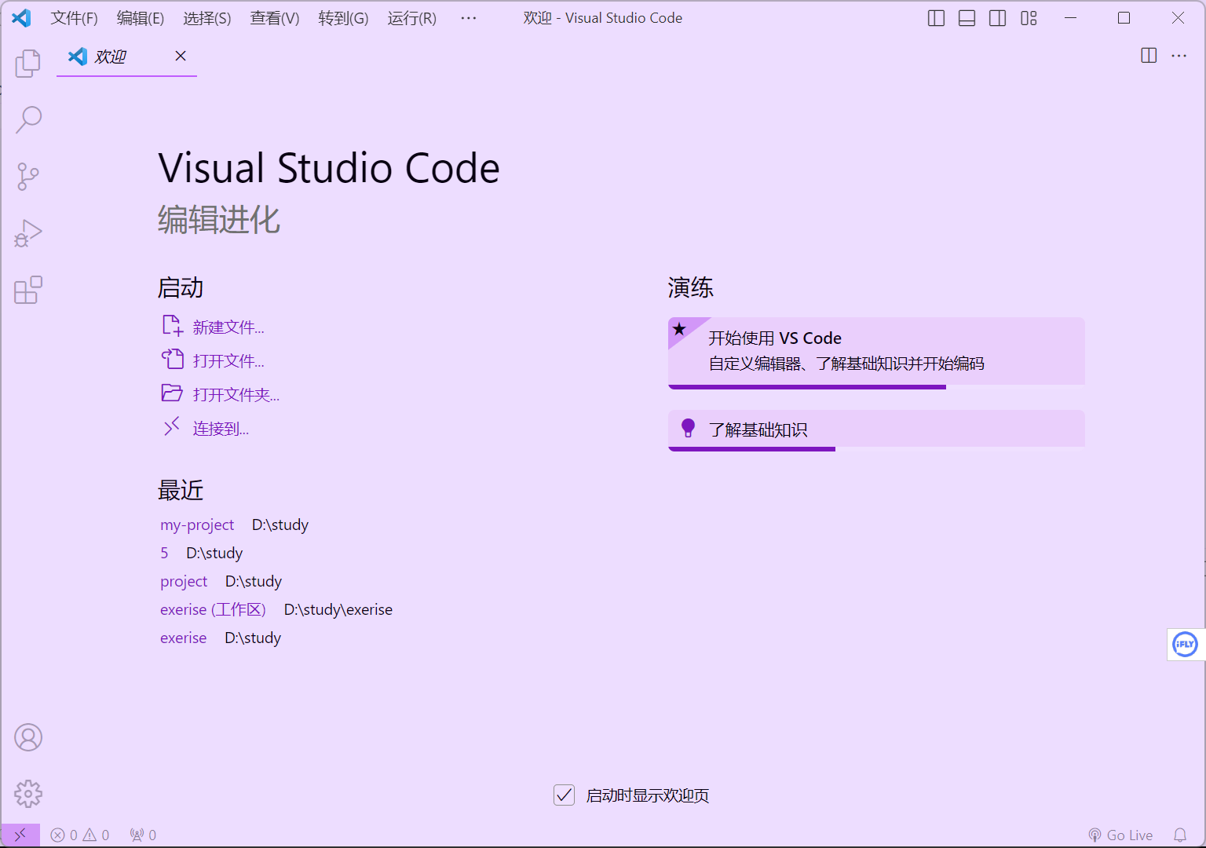Open the Accounts icon in activity bar
The image size is (1206, 848).
[28, 737]
